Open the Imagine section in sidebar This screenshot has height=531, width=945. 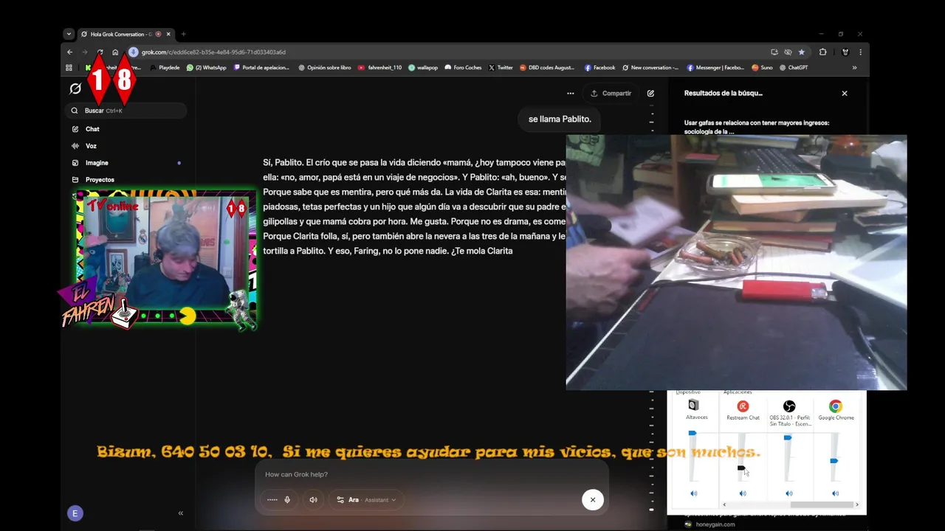point(97,163)
